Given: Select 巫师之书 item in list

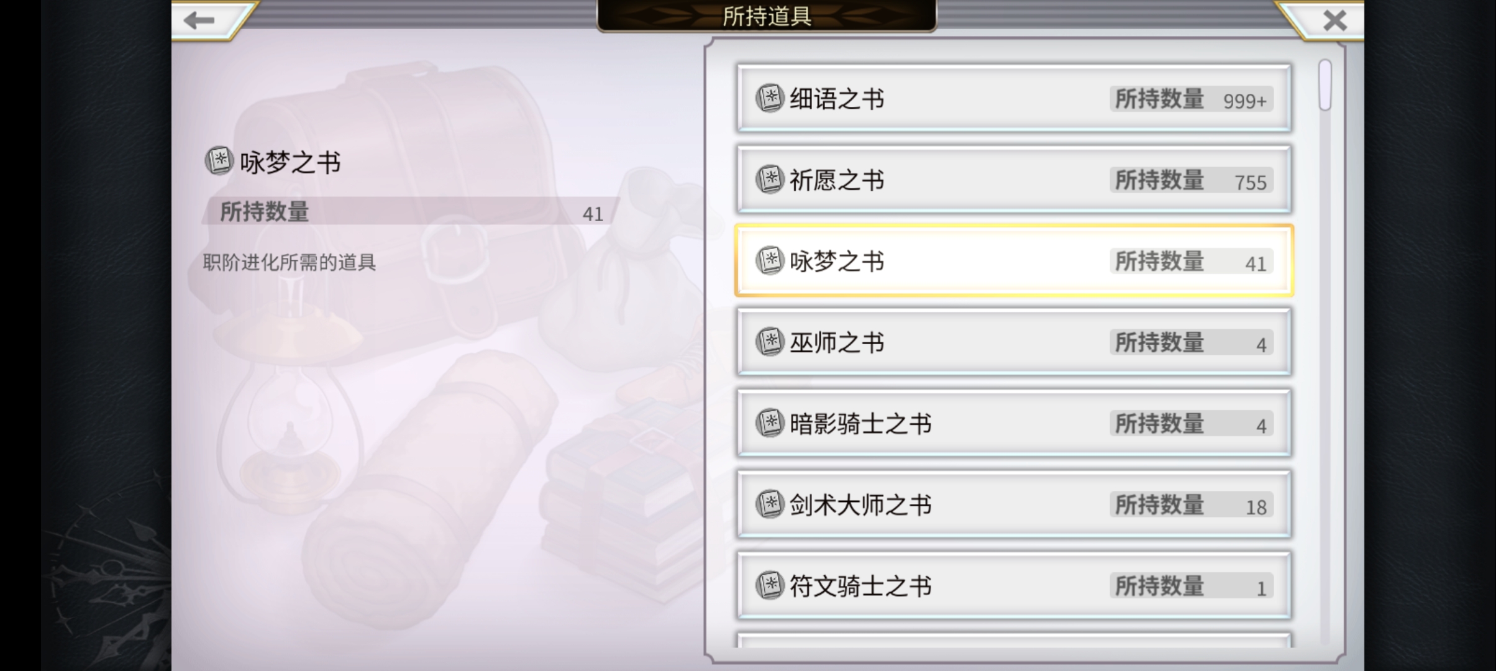Looking at the screenshot, I should (x=1013, y=342).
